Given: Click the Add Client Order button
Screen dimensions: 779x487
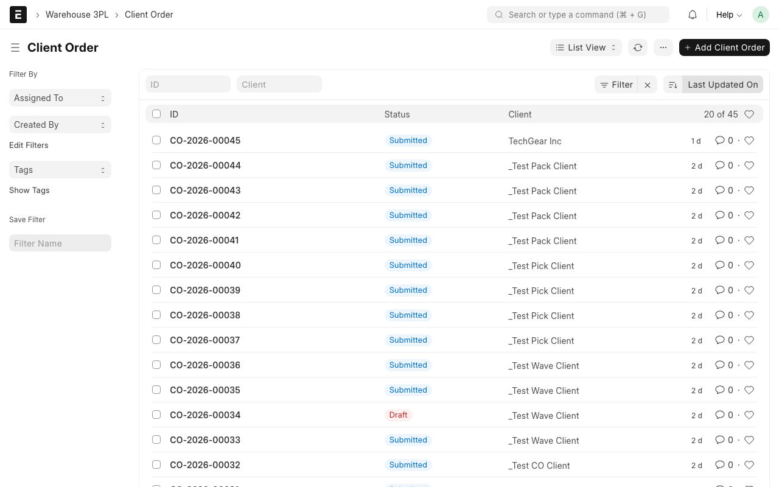Looking at the screenshot, I should [x=724, y=47].
